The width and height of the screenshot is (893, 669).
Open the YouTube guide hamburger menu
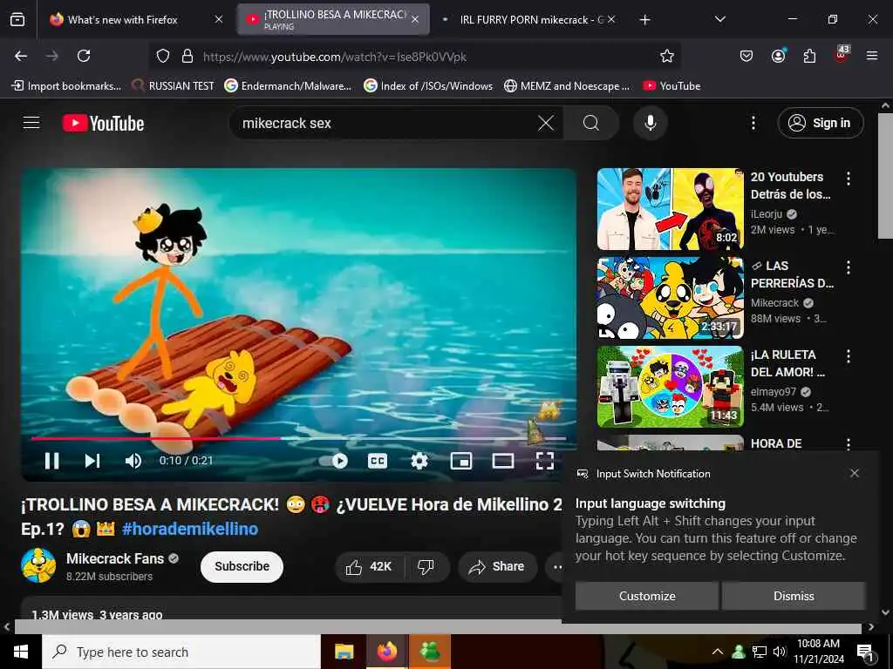pos(31,122)
